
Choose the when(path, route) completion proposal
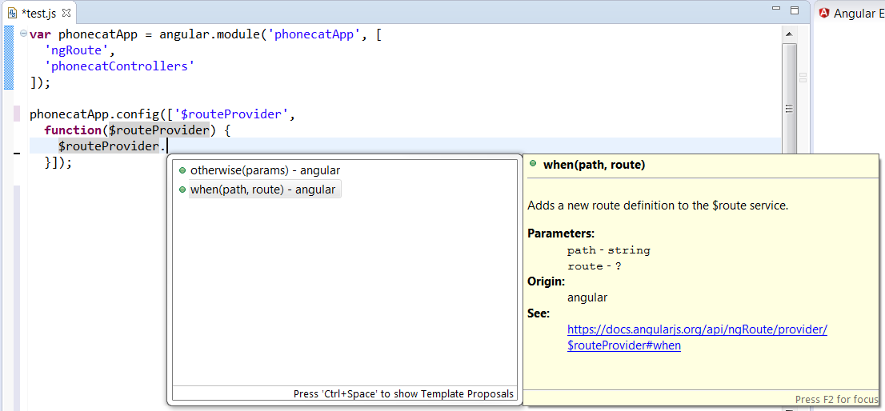262,190
